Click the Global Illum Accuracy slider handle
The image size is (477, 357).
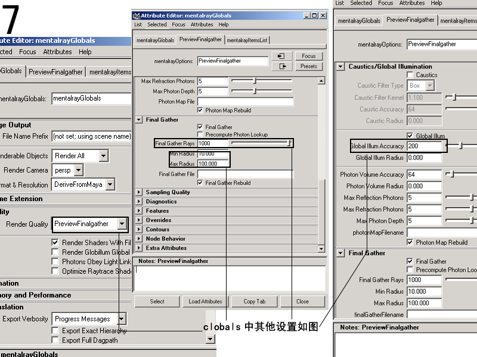coord(460,146)
